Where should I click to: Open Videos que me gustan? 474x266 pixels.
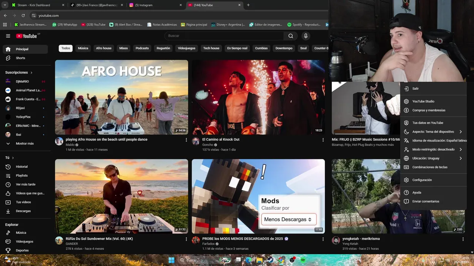click(25, 193)
